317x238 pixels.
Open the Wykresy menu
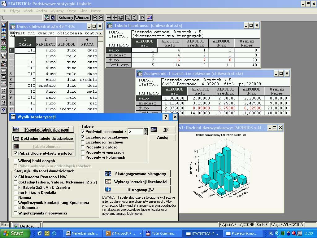tap(57, 11)
